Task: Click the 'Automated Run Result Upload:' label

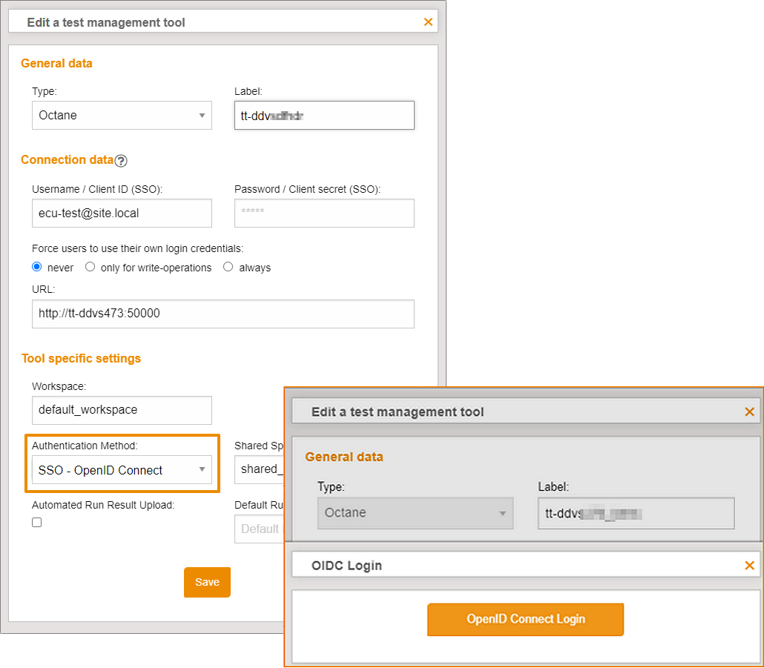Action: click(103, 506)
